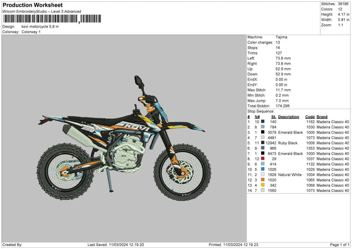This screenshot has width=352, height=249.
Task: Click the sky blue swatch beside 414 stitches
Action: [x=263, y=164]
